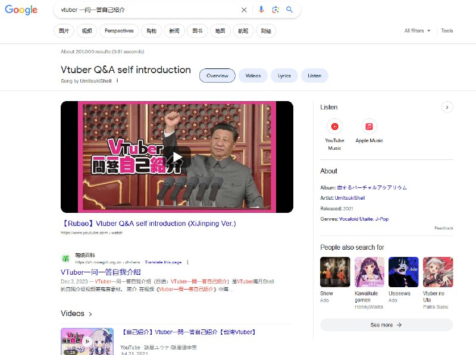Expand the Listen panel with its chevron

click(x=447, y=107)
